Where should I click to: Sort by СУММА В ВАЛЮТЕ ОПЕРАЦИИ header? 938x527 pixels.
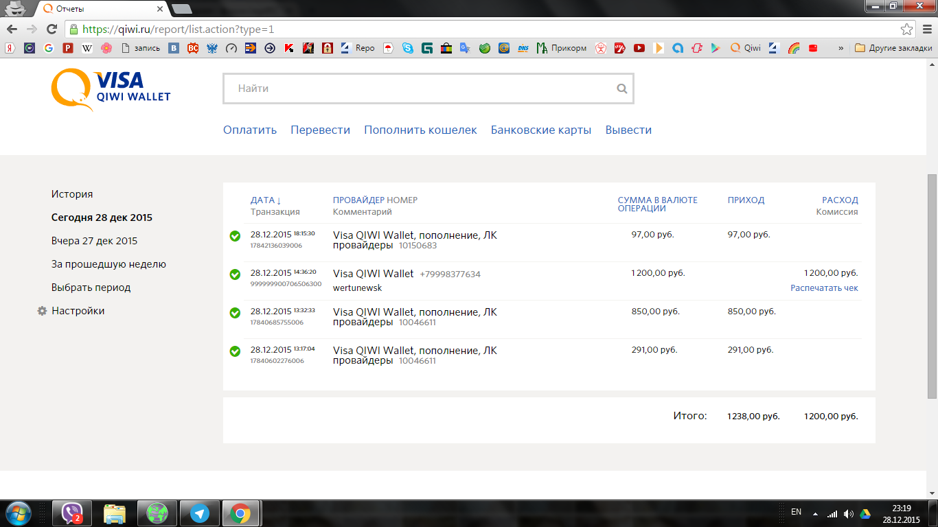(x=657, y=204)
